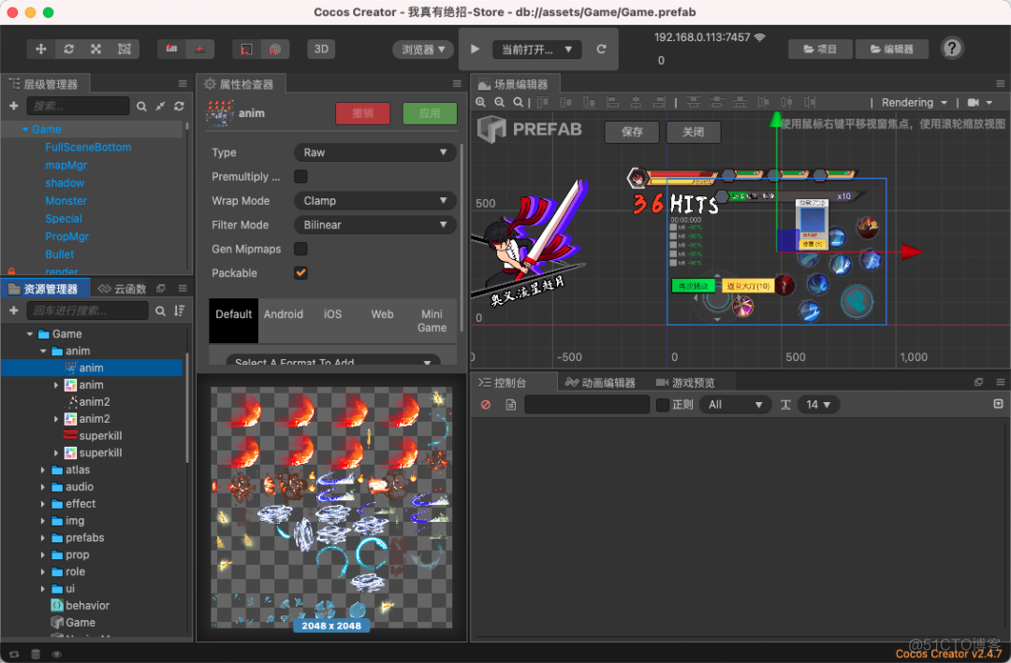Open the 编辑器 folder button
Image resolution: width=1011 pixels, height=663 pixels.
coord(892,49)
